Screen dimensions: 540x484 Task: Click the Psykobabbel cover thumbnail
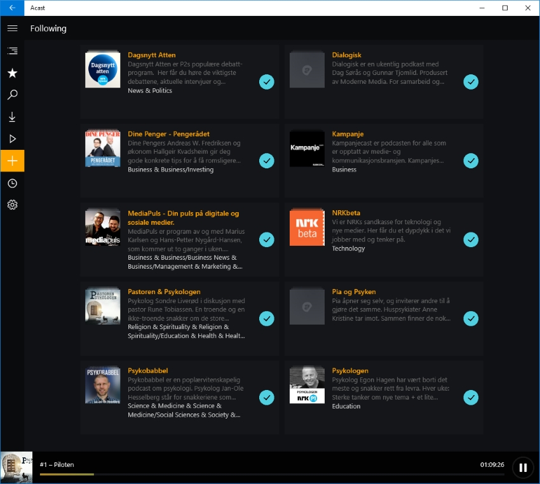(103, 386)
